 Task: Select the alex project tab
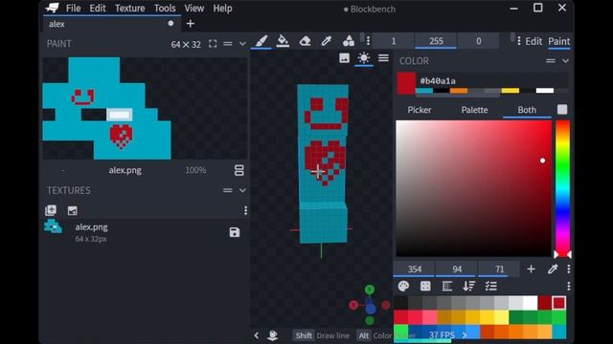click(x=112, y=24)
